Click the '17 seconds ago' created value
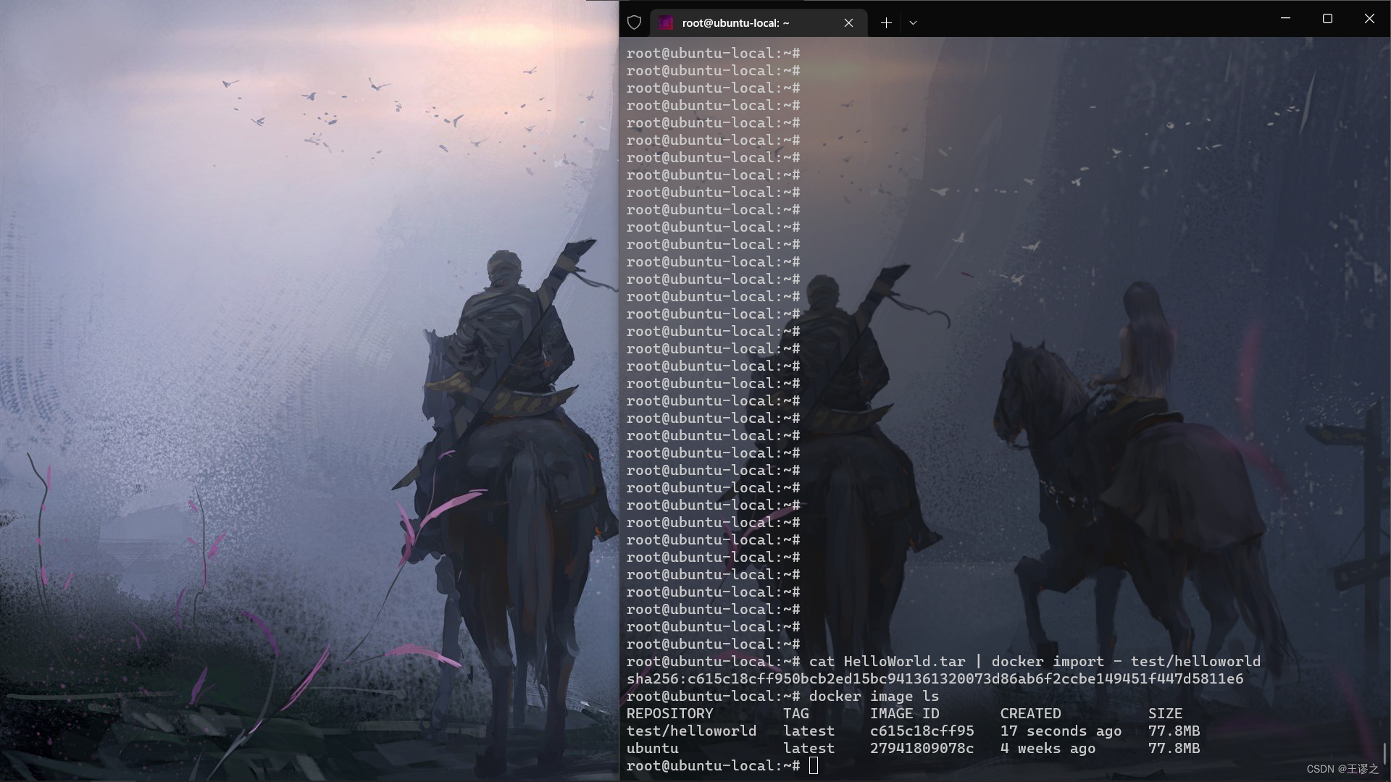Image resolution: width=1391 pixels, height=782 pixels. [1061, 731]
